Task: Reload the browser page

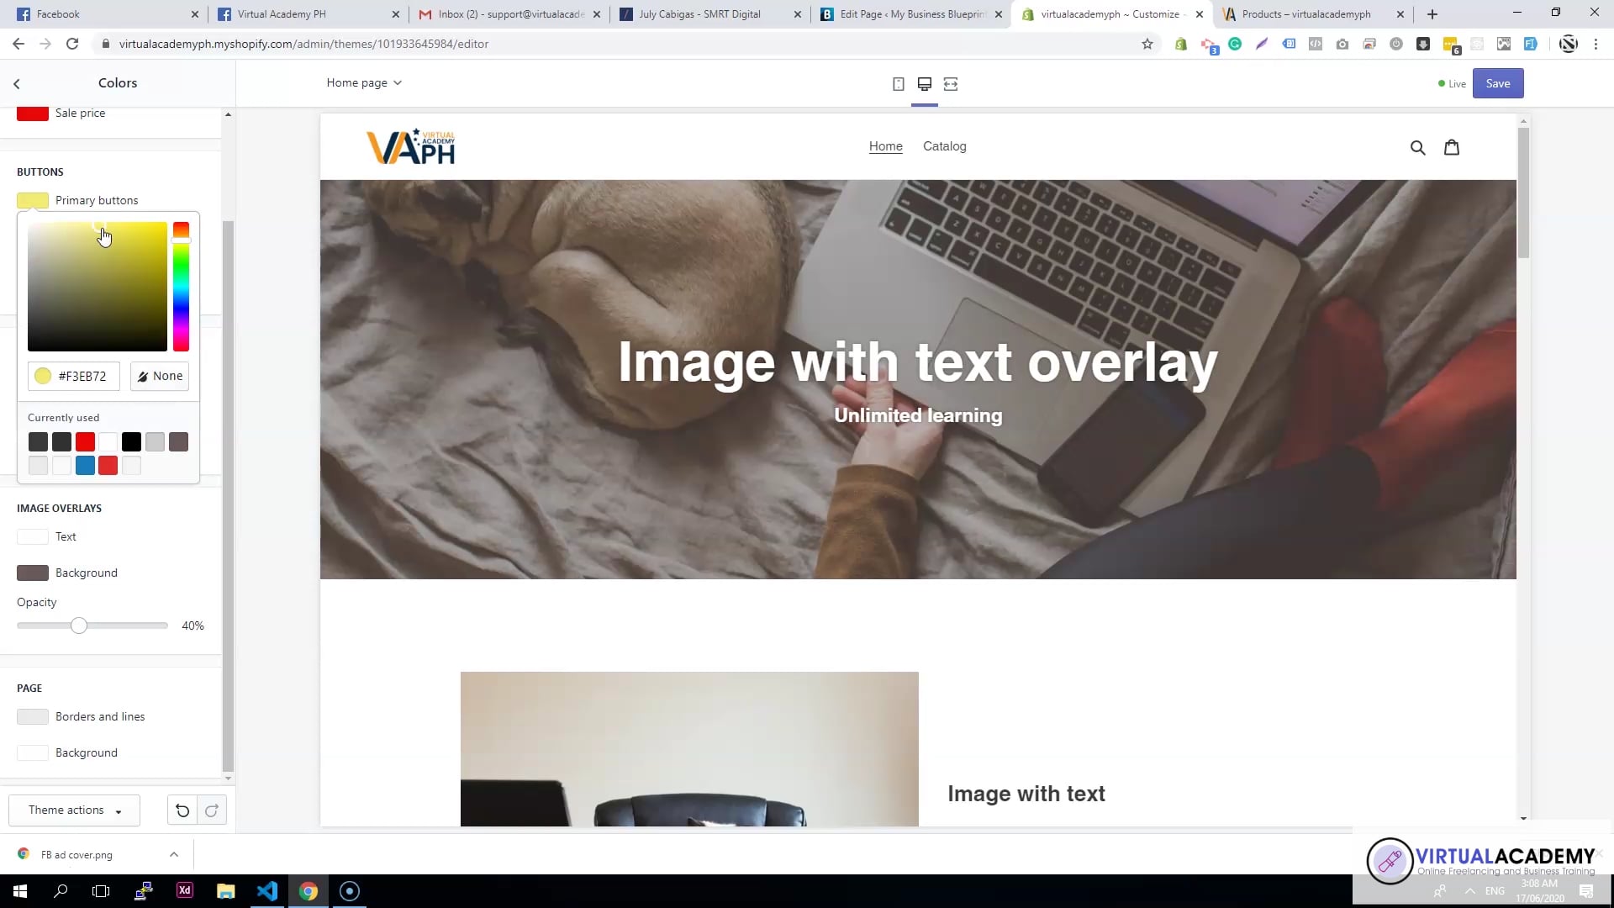Action: (x=72, y=44)
